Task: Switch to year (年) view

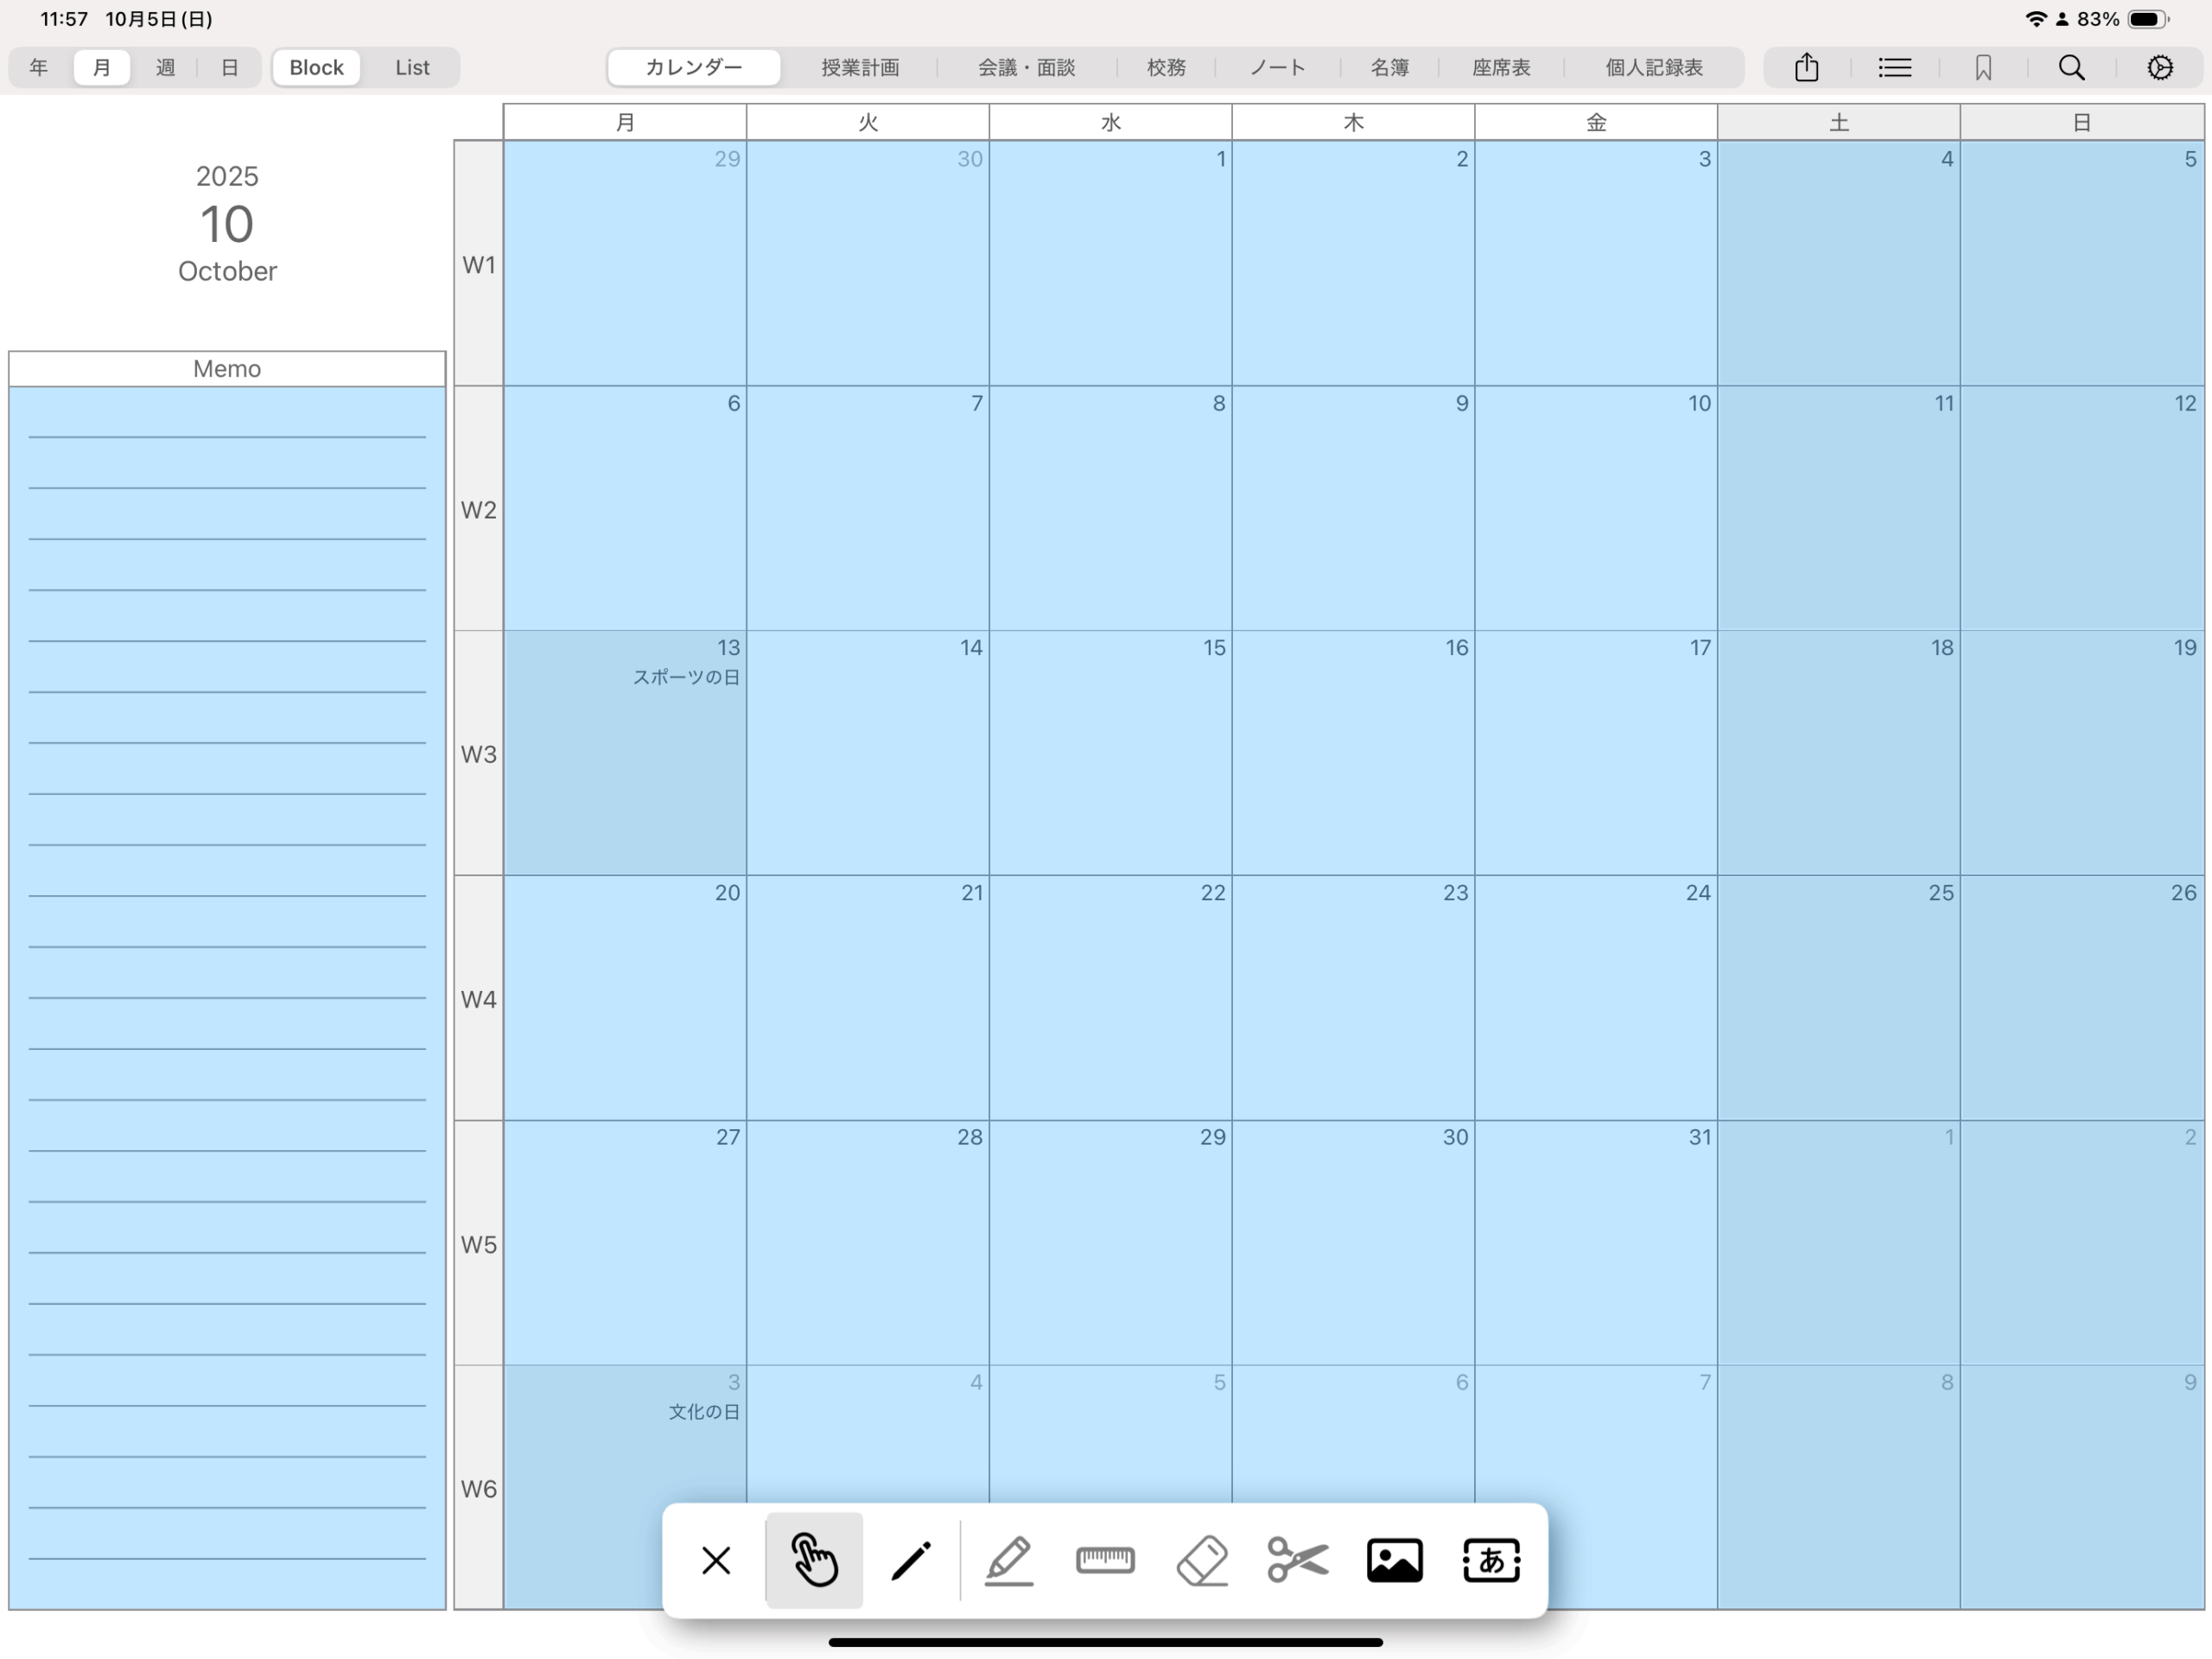Action: click(x=38, y=68)
